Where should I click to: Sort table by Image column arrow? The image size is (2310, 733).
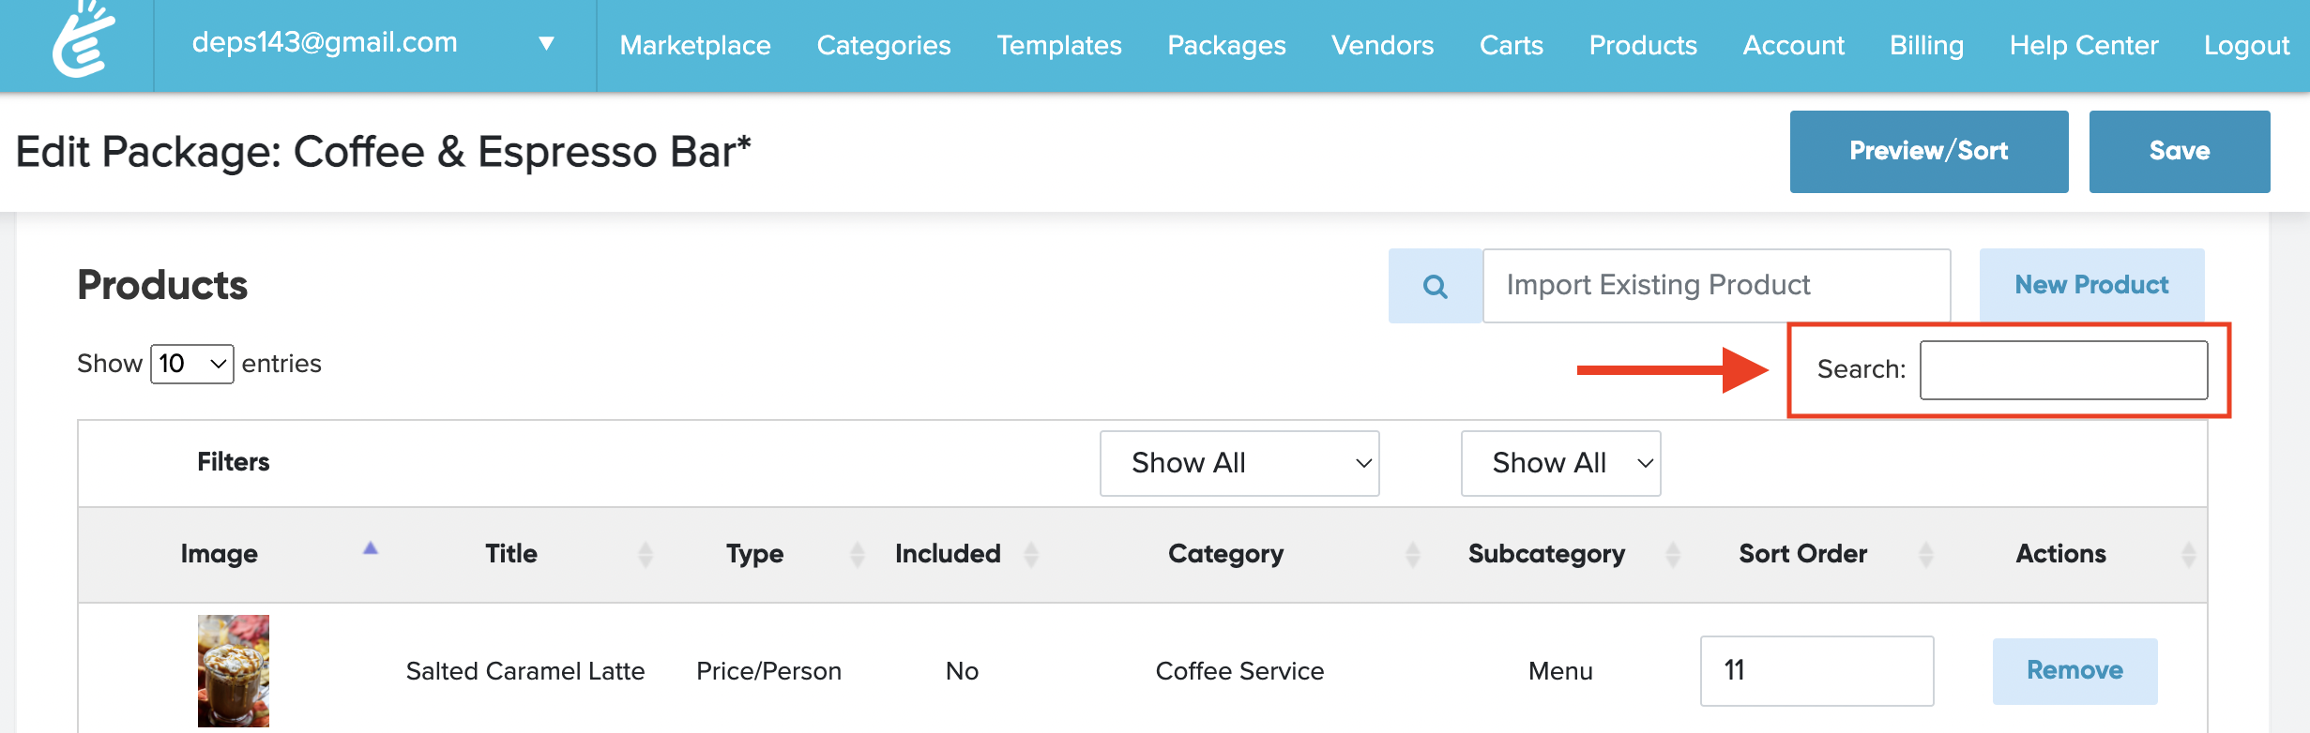click(371, 549)
